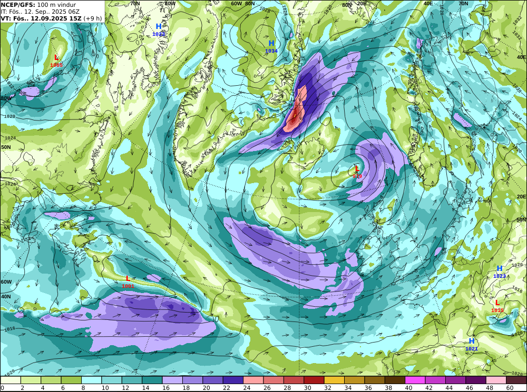Select the pale pink 48–60 legend swatch
Image resolution: width=527 pixels, height=392 pixels.
[x=495, y=380]
